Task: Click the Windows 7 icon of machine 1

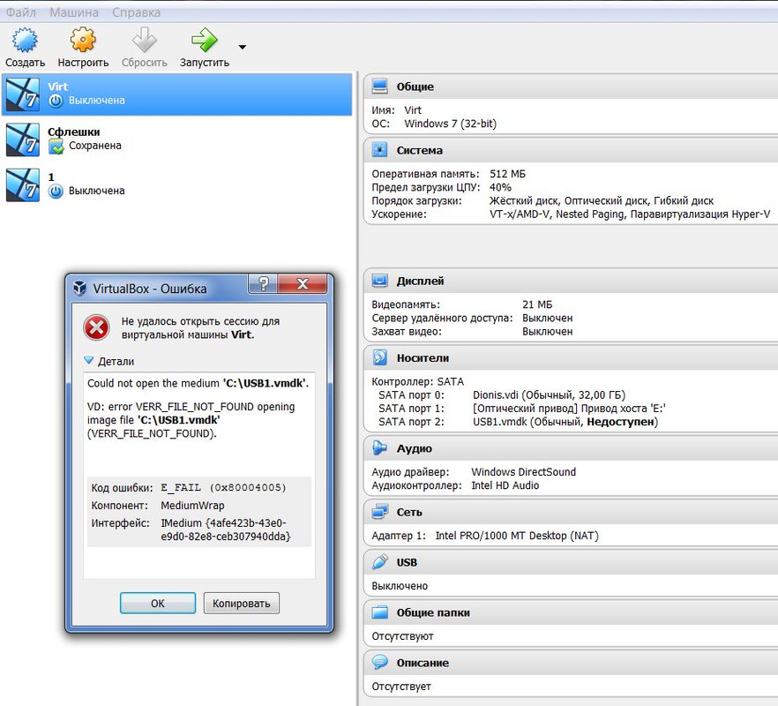Action: [x=23, y=184]
